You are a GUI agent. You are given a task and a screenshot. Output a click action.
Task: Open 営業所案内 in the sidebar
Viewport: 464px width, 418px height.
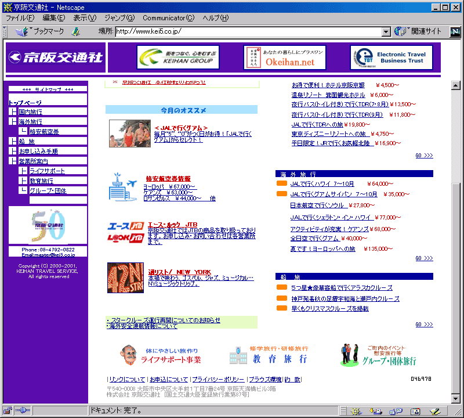pyautogui.click(x=34, y=161)
